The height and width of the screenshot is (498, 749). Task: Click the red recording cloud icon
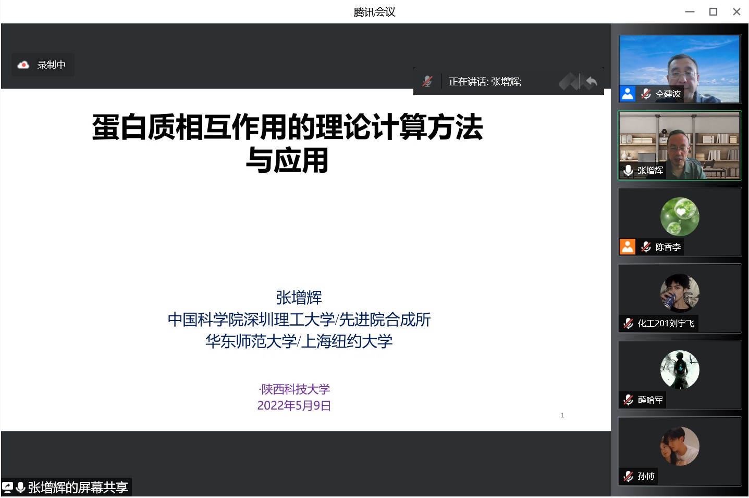tap(23, 65)
